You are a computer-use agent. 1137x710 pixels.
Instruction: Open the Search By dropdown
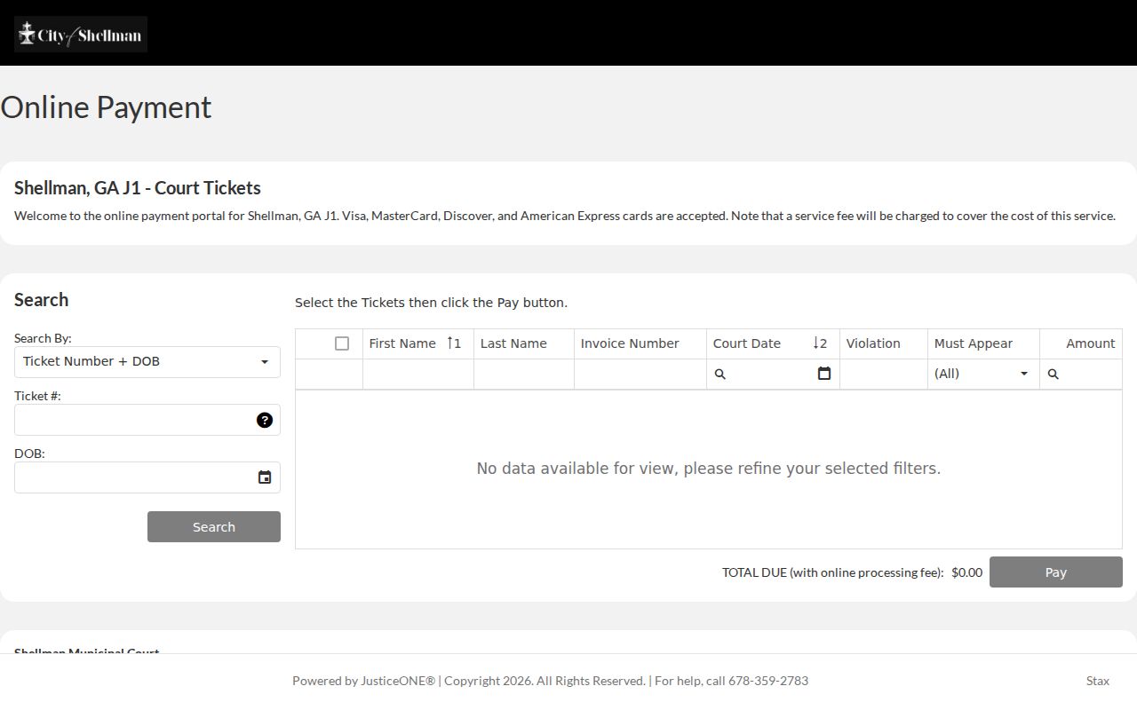pyautogui.click(x=147, y=362)
